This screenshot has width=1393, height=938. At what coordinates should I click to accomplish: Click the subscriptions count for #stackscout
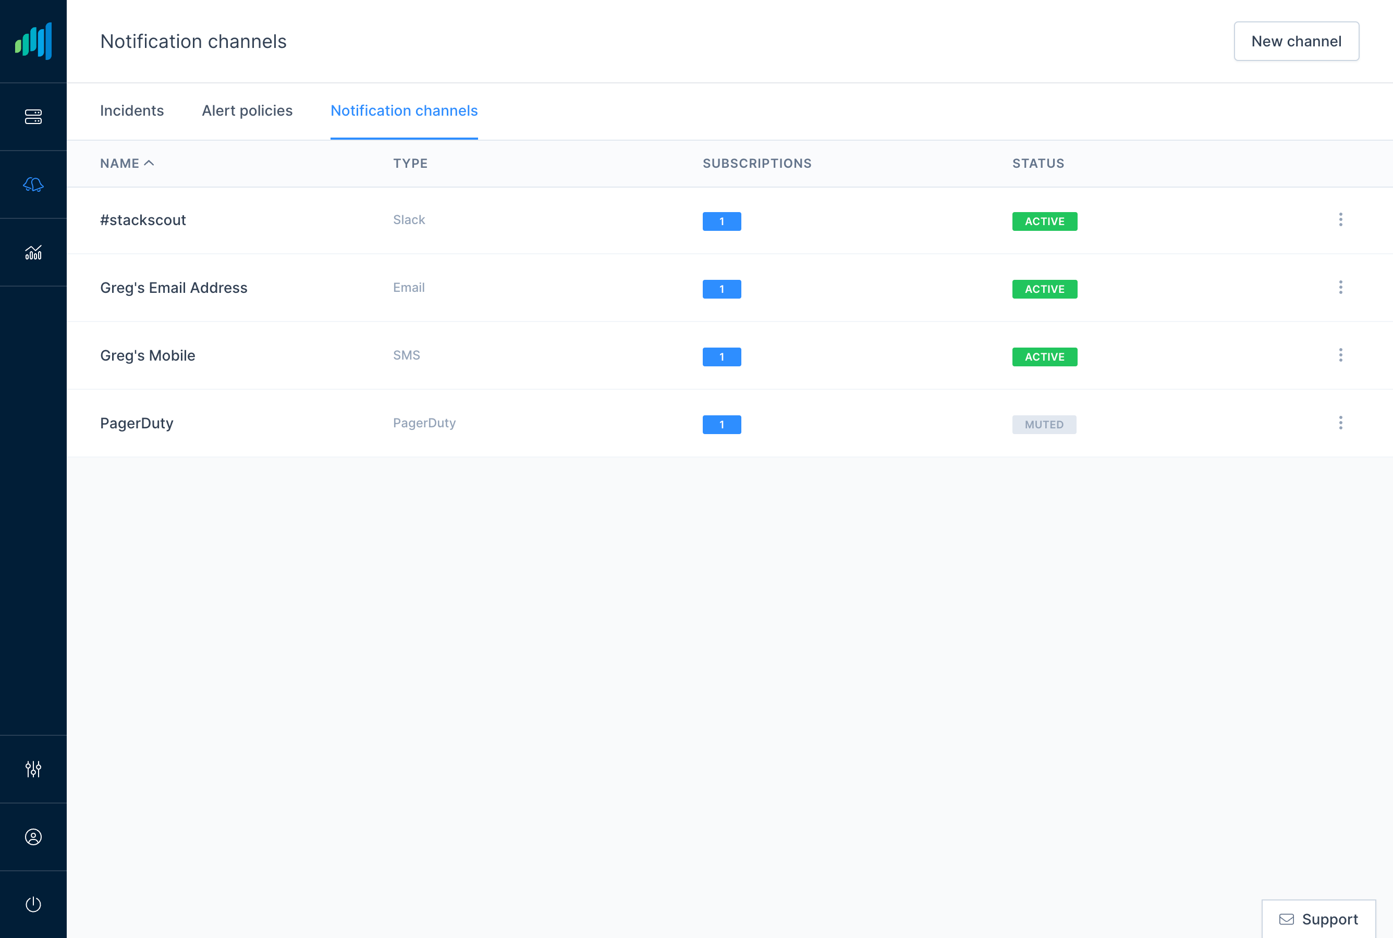coord(722,221)
